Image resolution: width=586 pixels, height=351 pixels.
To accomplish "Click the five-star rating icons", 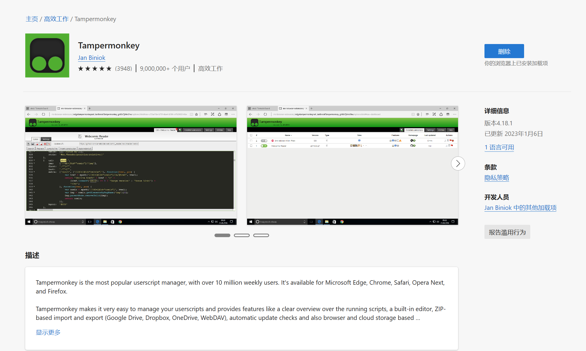I will point(95,69).
